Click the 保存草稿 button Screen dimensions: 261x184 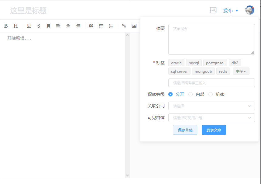click(185, 130)
